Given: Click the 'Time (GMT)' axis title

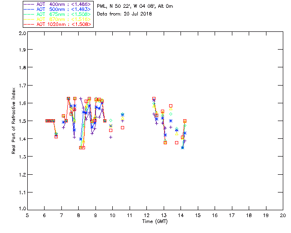Looking at the screenshot, I should (x=155, y=222).
